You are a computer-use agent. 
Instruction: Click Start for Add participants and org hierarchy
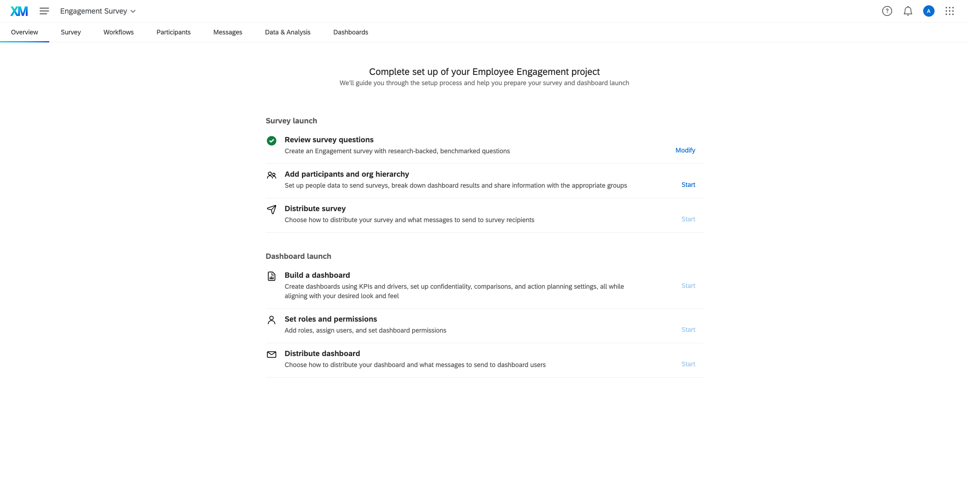pos(688,185)
